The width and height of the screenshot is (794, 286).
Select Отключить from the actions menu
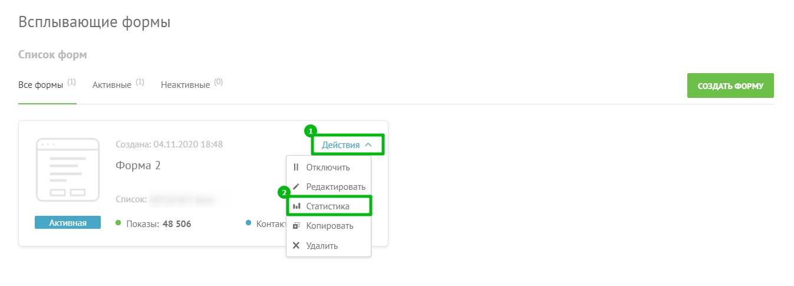[x=328, y=167]
